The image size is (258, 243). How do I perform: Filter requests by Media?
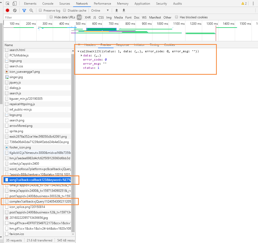pyautogui.click(x=118, y=17)
